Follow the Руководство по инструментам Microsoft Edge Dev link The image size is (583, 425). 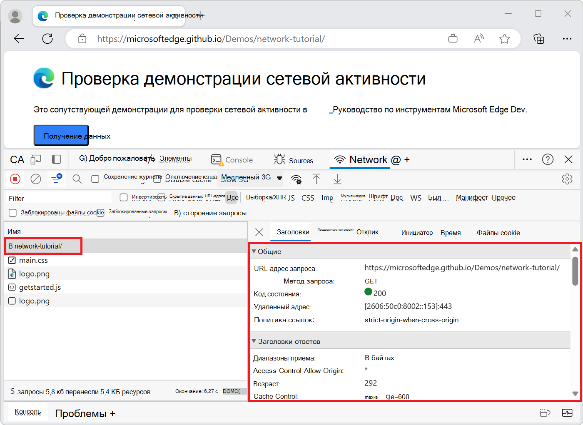point(430,109)
